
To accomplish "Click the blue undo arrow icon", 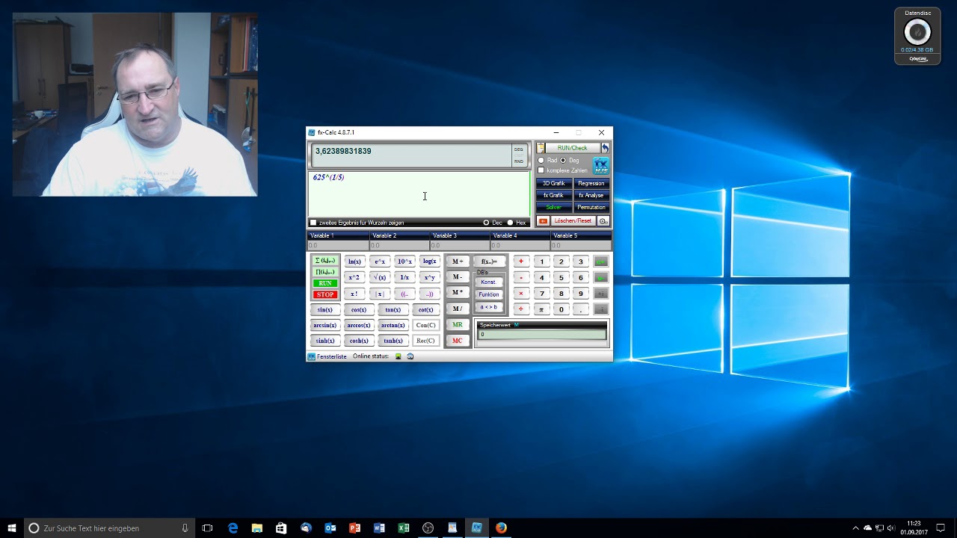I will tap(606, 148).
